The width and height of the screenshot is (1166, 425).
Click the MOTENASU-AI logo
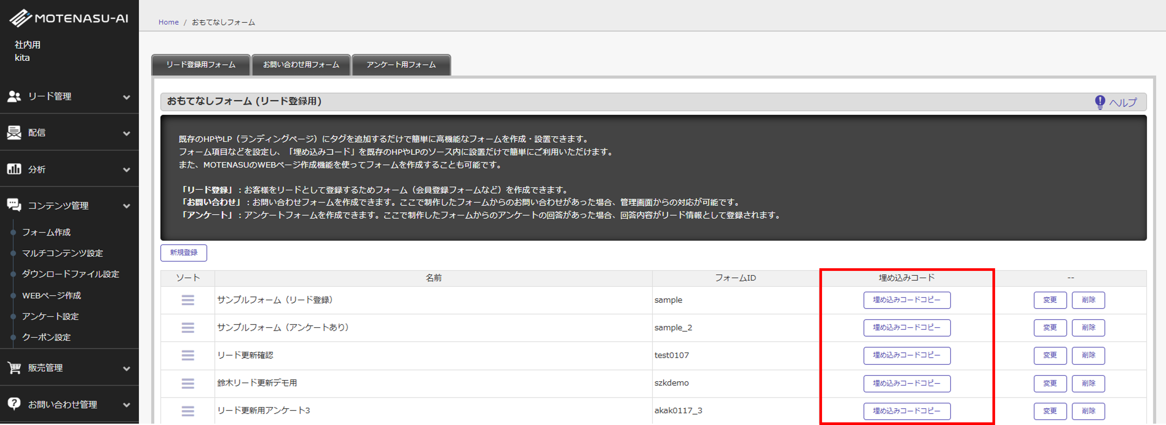click(x=69, y=18)
